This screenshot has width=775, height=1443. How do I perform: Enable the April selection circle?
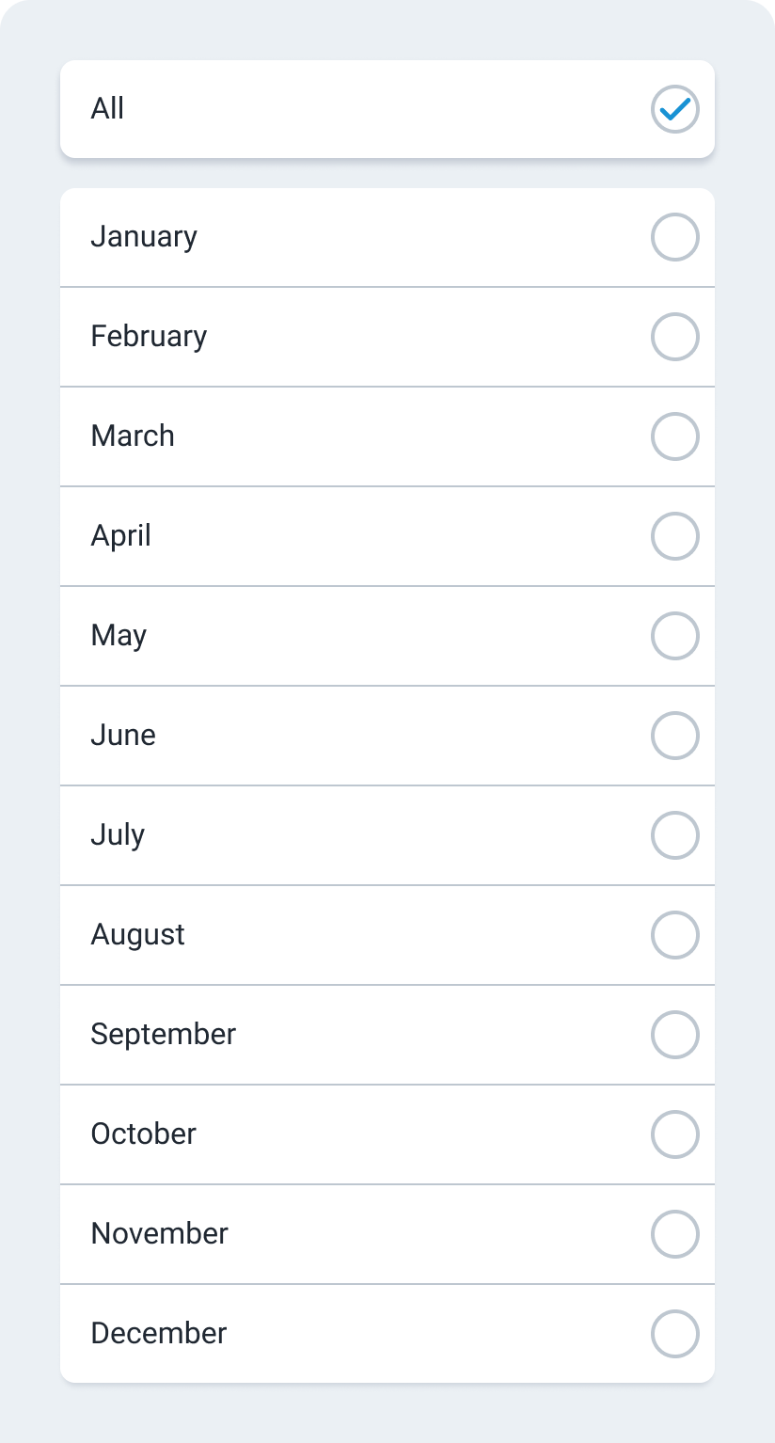tap(674, 536)
